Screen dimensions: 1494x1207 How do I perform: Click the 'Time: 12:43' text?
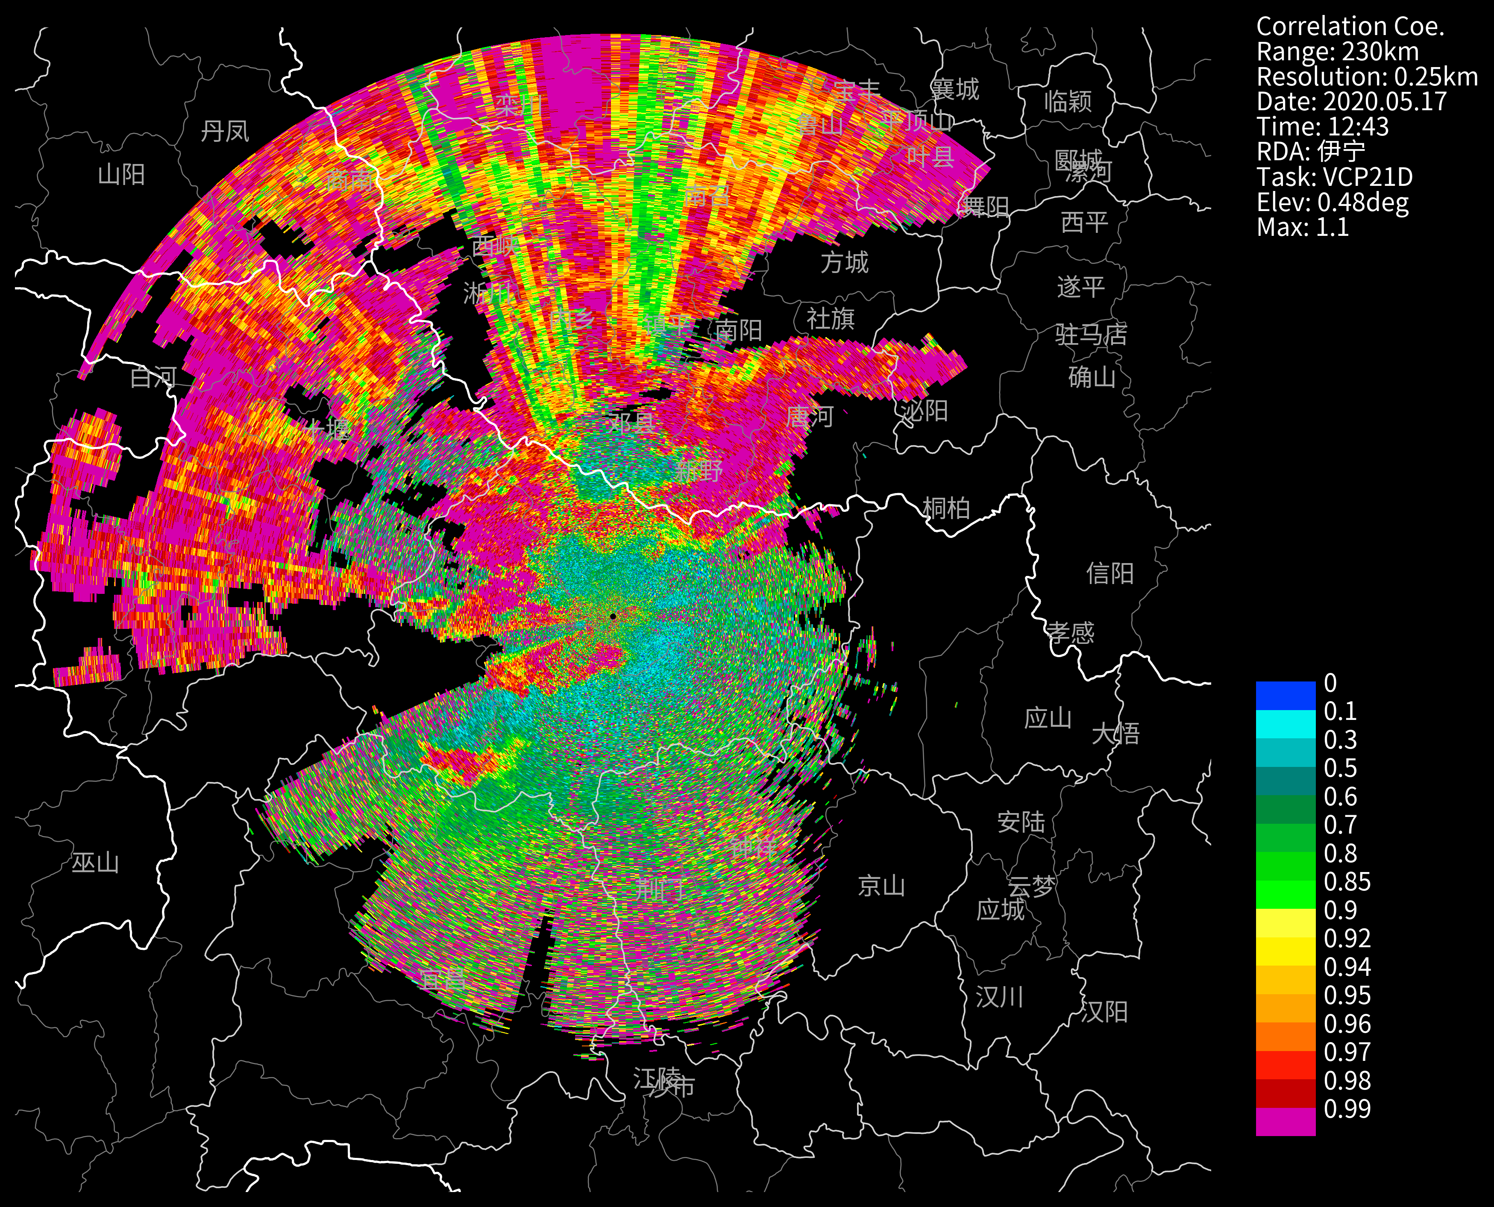(1322, 126)
